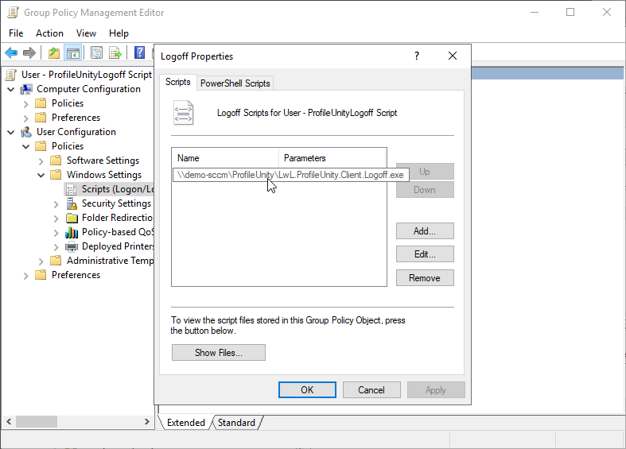626x449 pixels.
Task: Click the Edit... button
Action: [x=425, y=254]
